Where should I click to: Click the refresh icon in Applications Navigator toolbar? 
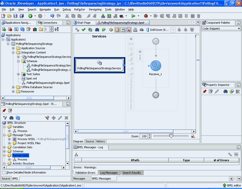pos(23,29)
